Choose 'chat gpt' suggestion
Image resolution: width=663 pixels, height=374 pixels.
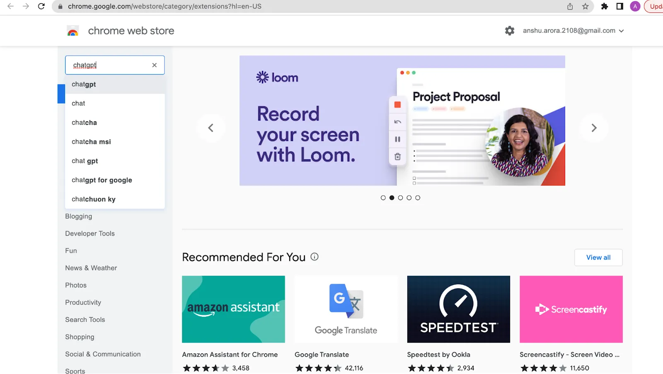(115, 161)
